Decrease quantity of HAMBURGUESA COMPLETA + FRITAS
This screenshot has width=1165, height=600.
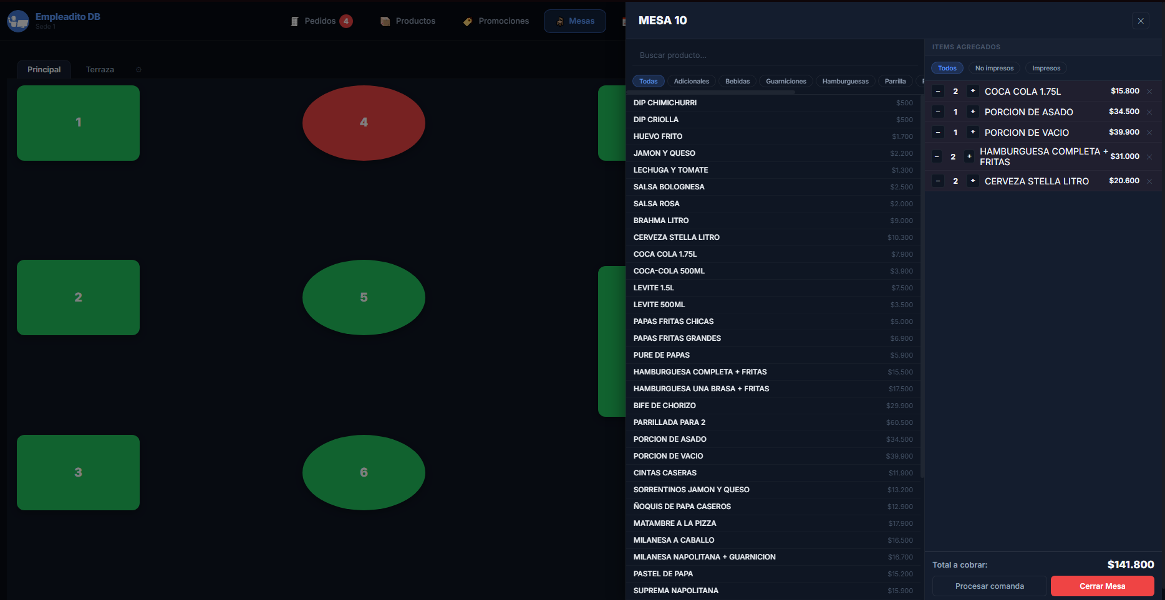(937, 157)
